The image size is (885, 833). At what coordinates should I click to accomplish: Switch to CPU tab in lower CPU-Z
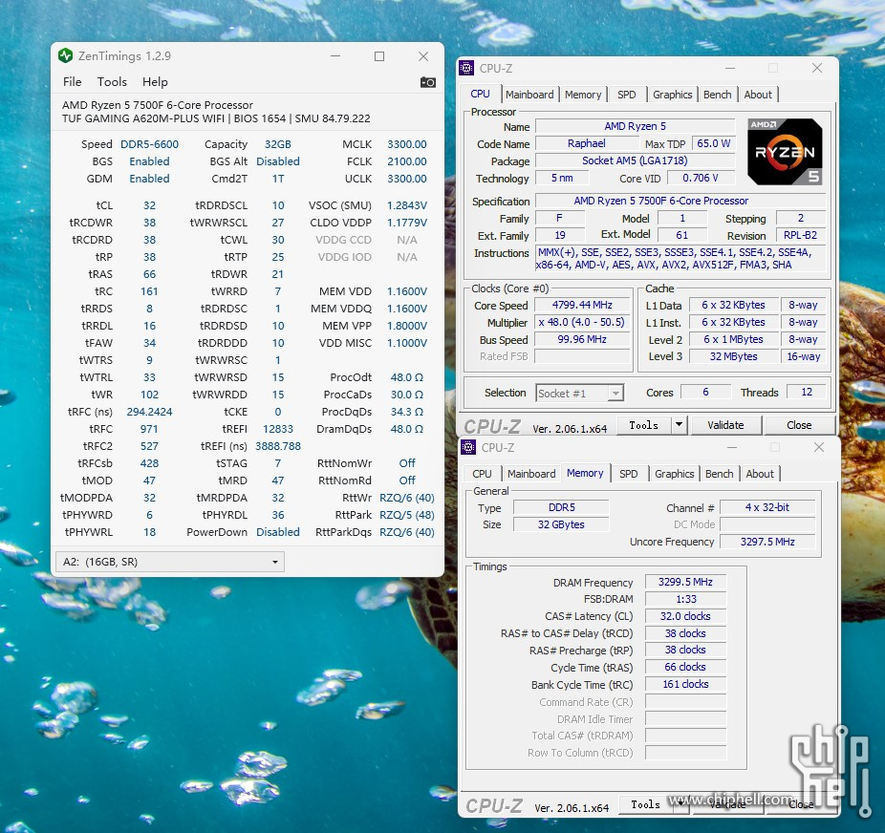pyautogui.click(x=482, y=474)
